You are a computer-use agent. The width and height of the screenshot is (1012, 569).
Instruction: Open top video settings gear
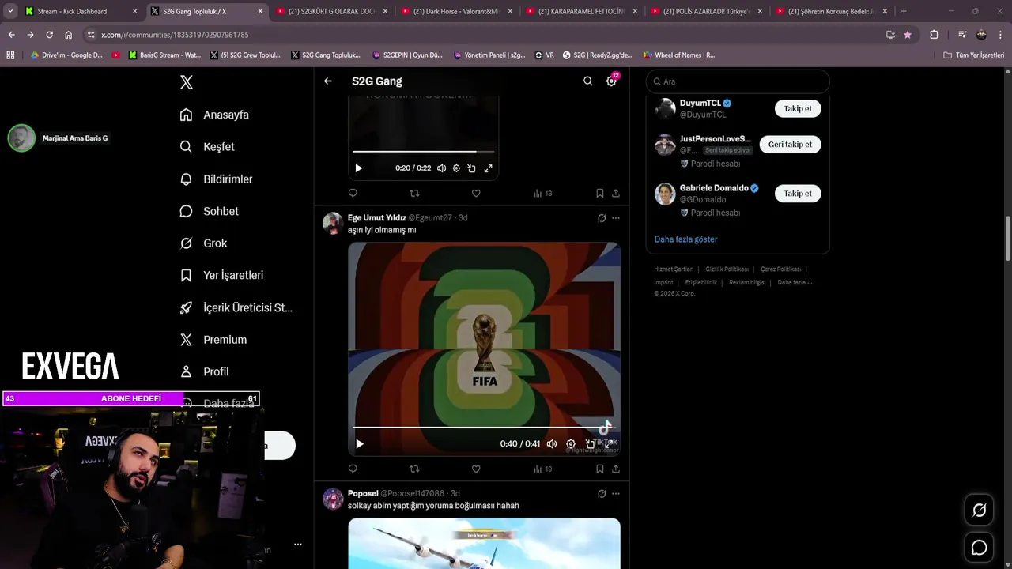pos(456,168)
